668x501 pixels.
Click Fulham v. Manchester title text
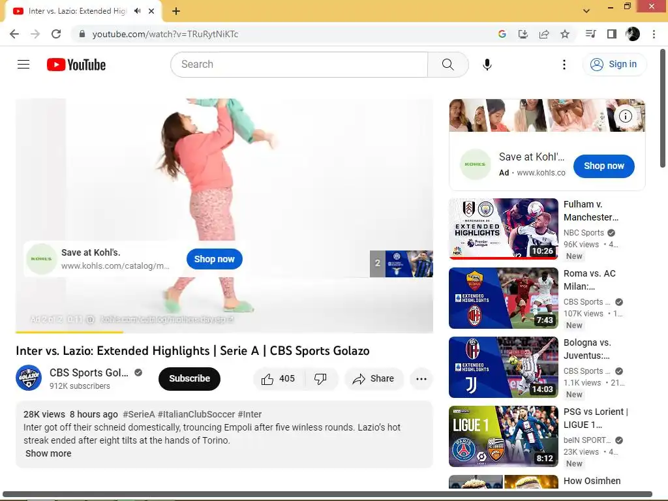tap(591, 211)
